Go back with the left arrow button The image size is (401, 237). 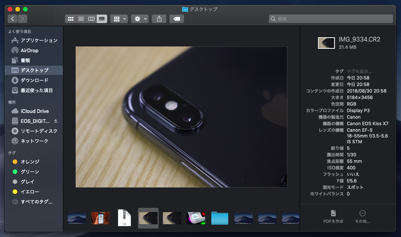(x=13, y=19)
